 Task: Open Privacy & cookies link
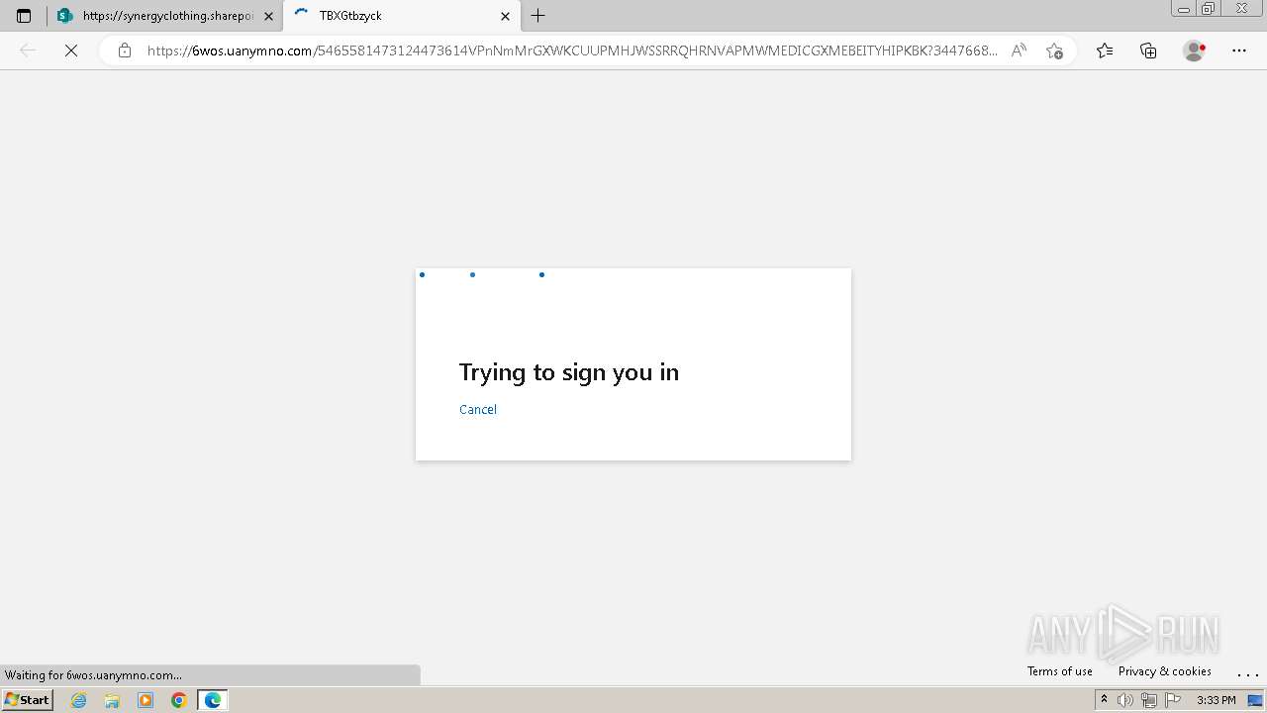click(1165, 671)
